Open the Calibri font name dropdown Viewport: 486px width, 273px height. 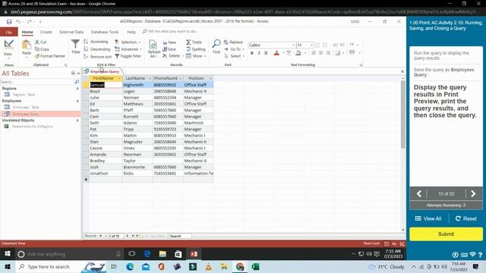click(294, 45)
